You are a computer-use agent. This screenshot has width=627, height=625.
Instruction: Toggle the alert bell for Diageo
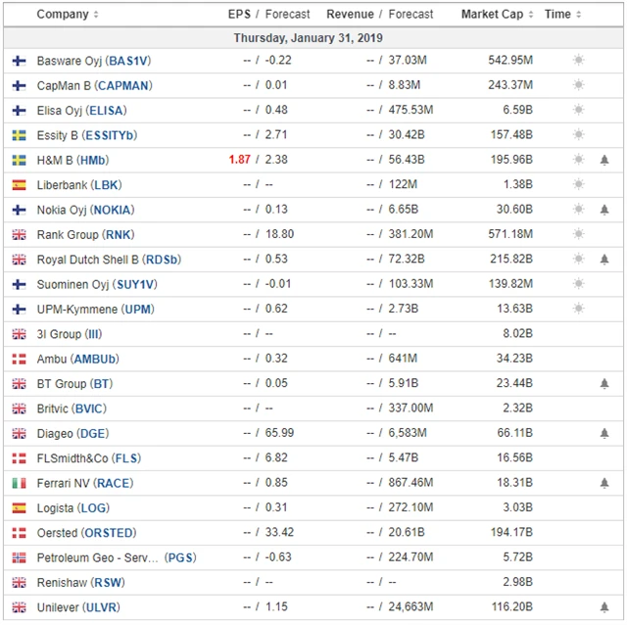pyautogui.click(x=604, y=433)
